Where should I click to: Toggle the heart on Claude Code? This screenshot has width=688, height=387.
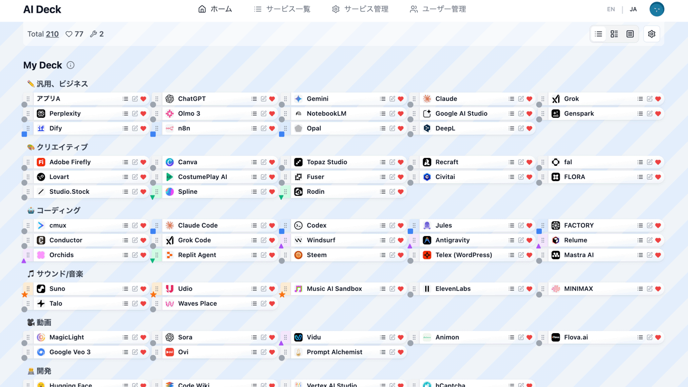pos(272,225)
